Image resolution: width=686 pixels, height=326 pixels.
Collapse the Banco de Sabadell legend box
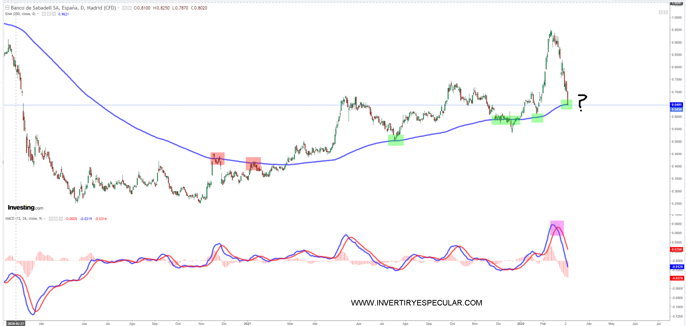[7, 8]
